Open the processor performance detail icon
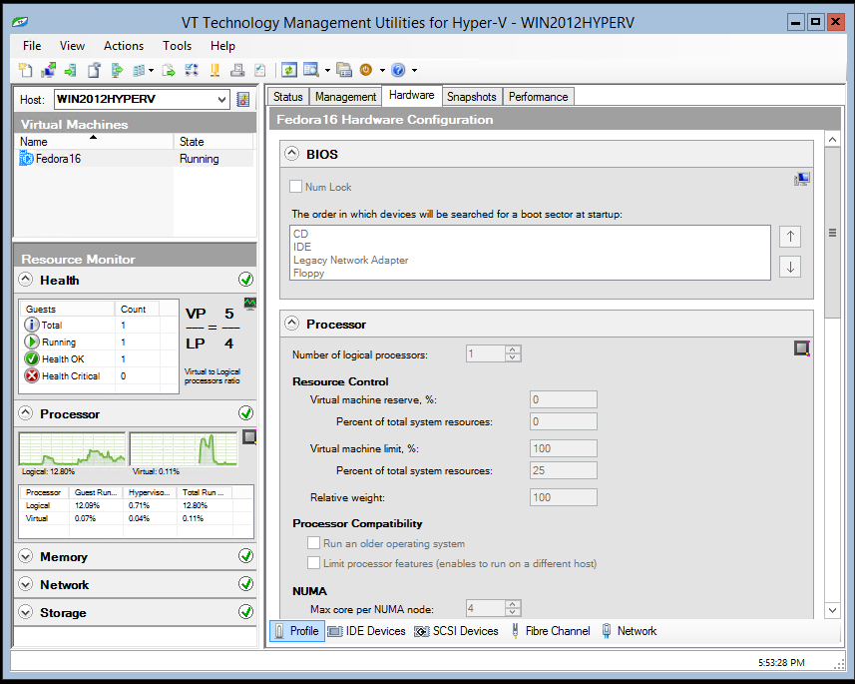This screenshot has height=684, width=855. coord(248,435)
